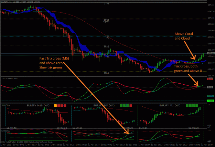Click the 133.810 price scale value
The width and height of the screenshot is (215, 147).
211,44
